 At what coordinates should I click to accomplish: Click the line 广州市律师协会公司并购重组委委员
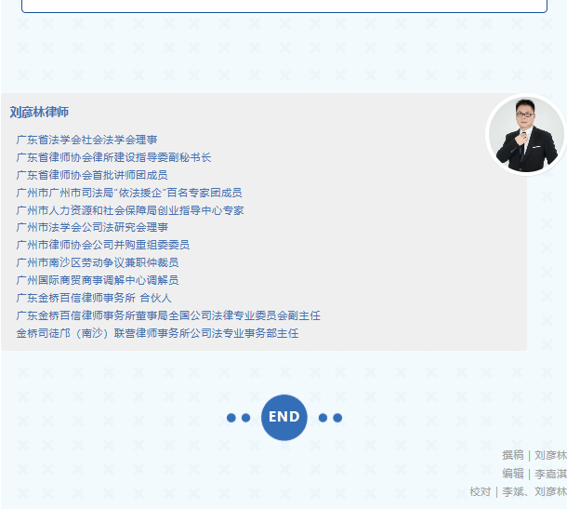102,245
